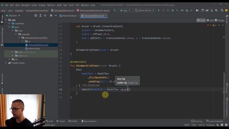Open the File menu
This screenshot has width=229, height=129.
[x=6, y=5]
